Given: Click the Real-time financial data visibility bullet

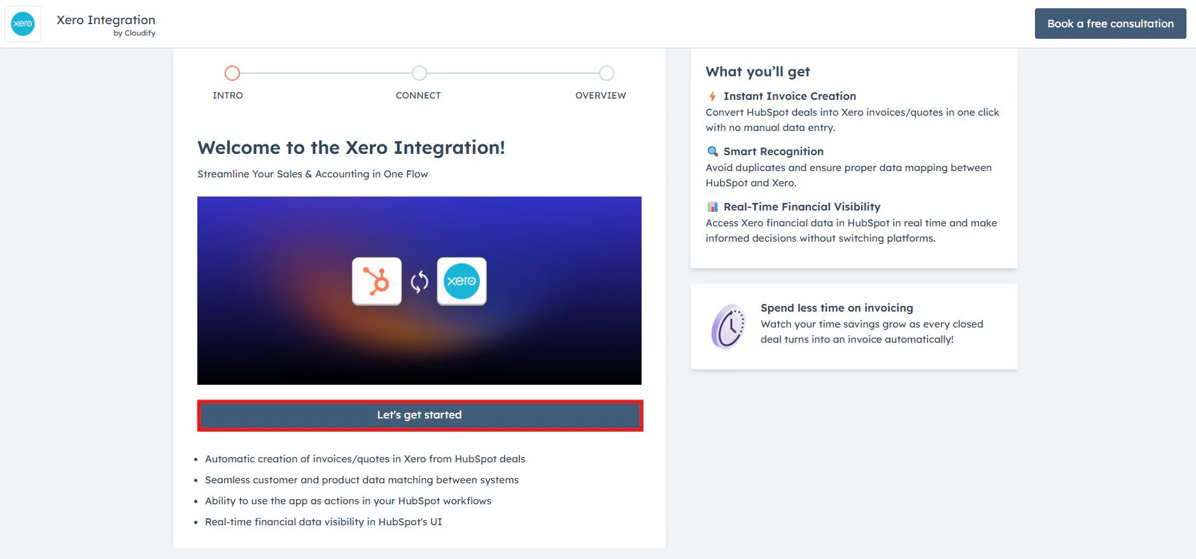Looking at the screenshot, I should click(x=323, y=522).
